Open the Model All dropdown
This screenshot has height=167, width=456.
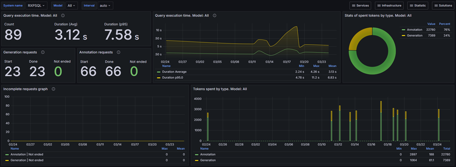coord(71,6)
